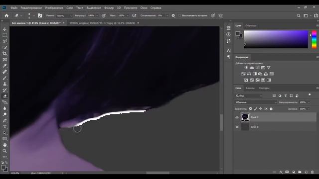Image resolution: width=319 pixels, height=179 pixels.
Task: Hide layer Слой 0 with eye icon
Action: (x=237, y=127)
